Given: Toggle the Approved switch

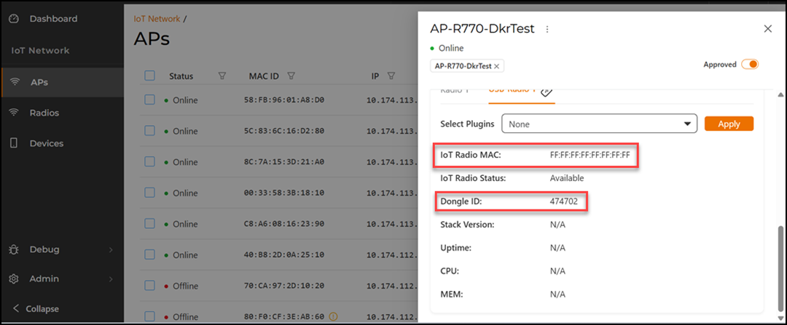Looking at the screenshot, I should [x=750, y=64].
